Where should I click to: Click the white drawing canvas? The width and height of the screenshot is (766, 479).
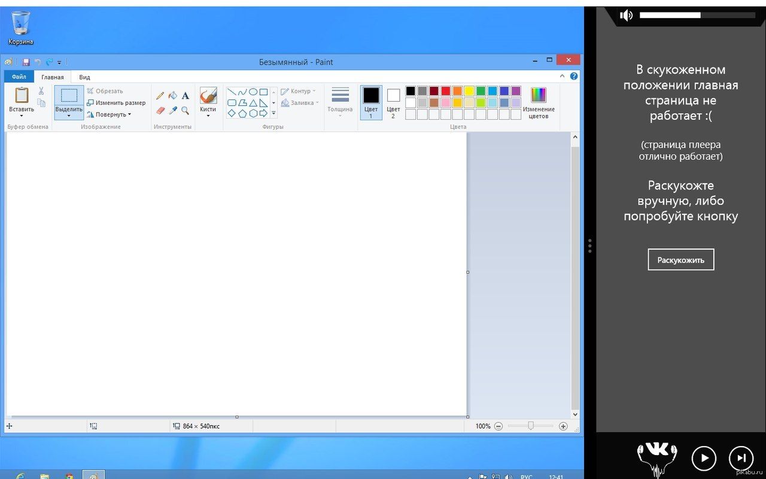point(236,274)
